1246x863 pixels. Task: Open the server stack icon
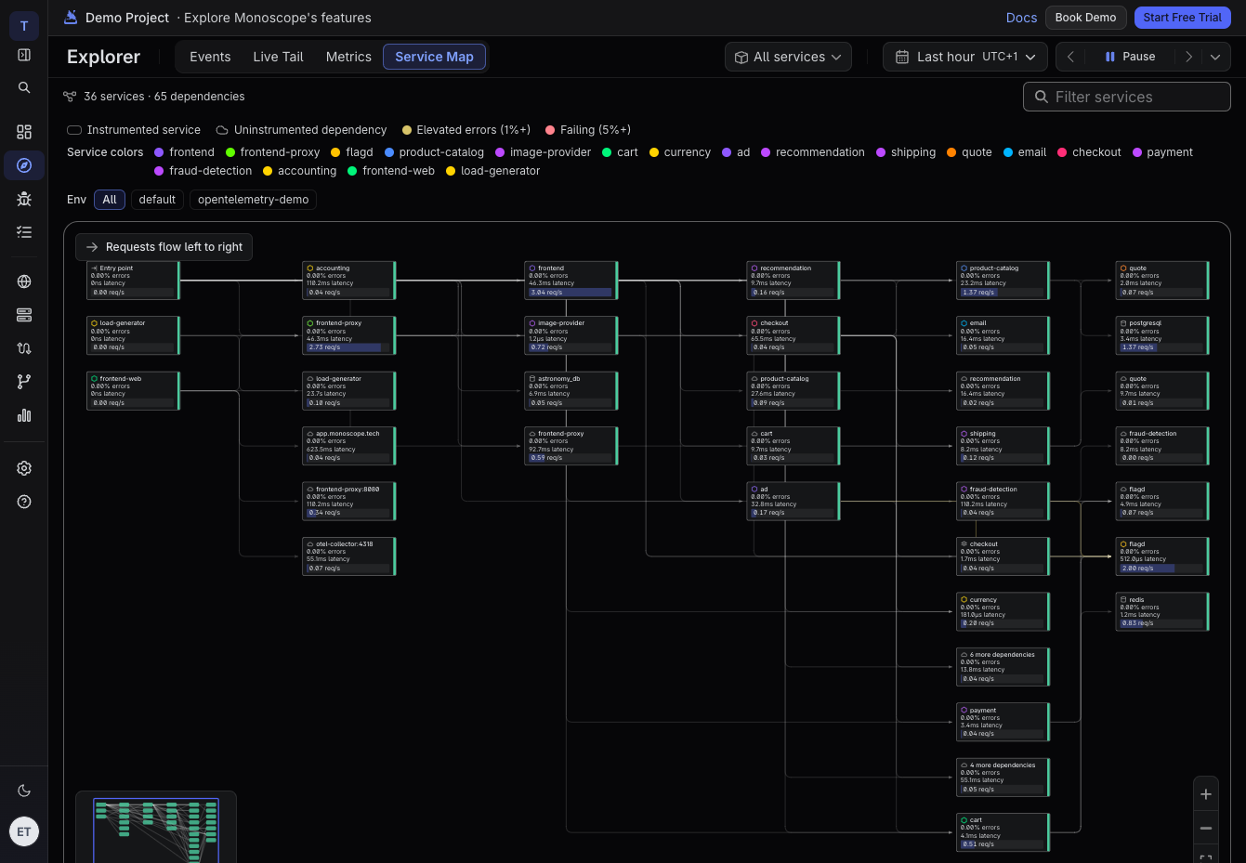(24, 315)
